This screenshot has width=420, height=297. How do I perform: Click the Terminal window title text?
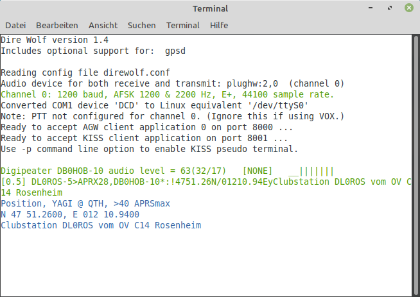click(x=210, y=8)
